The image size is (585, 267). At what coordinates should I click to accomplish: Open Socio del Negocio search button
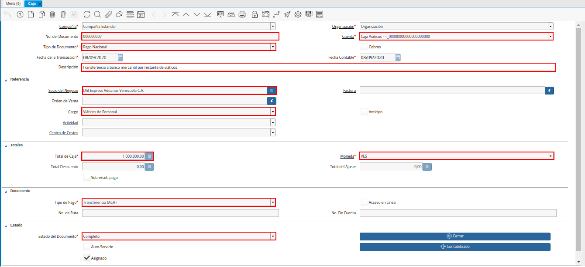tap(272, 91)
